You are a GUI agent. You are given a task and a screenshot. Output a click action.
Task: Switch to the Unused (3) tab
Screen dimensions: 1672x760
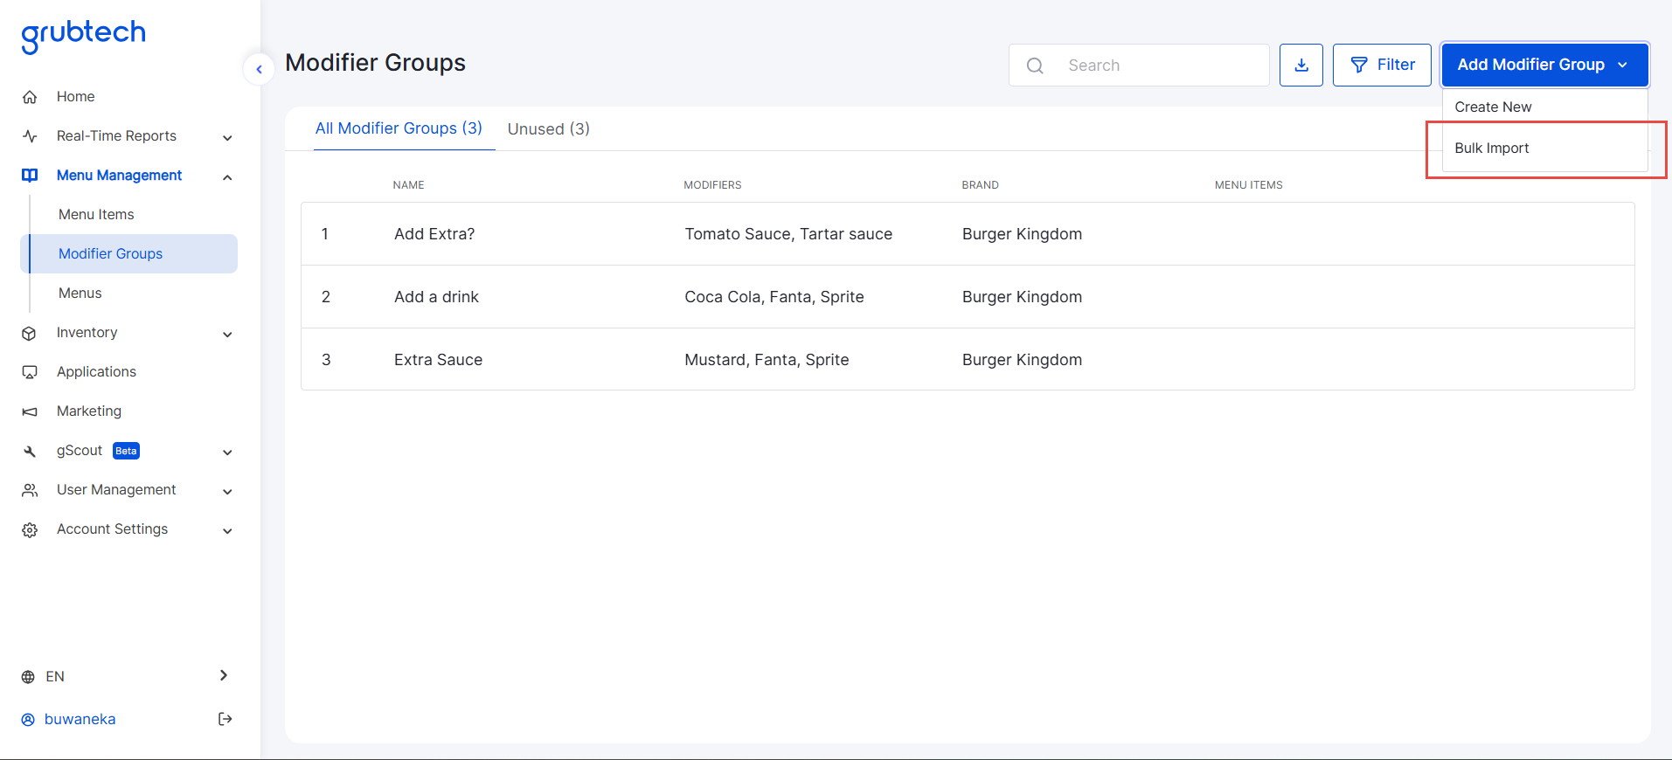pos(549,129)
